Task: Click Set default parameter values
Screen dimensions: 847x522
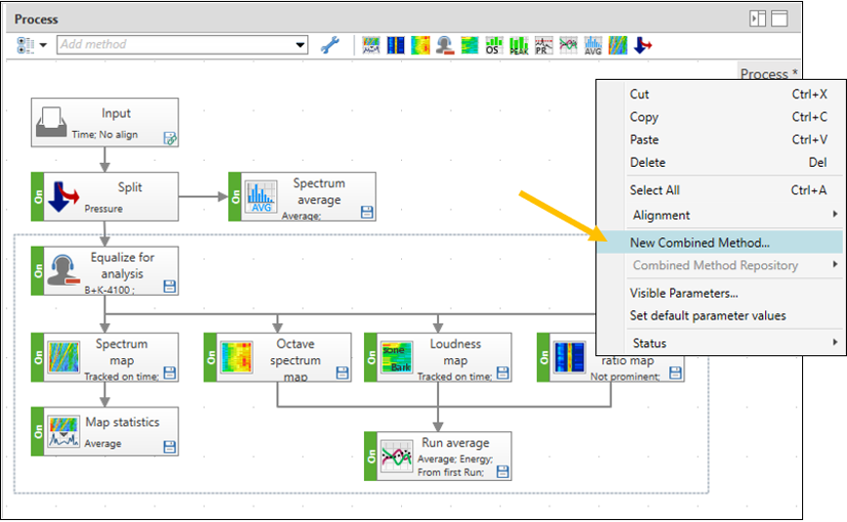Action: [707, 315]
